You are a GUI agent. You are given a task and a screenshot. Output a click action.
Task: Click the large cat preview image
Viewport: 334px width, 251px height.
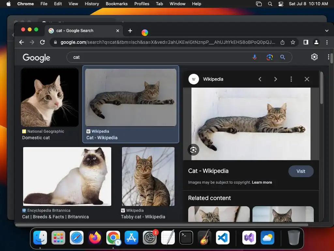pos(251,124)
